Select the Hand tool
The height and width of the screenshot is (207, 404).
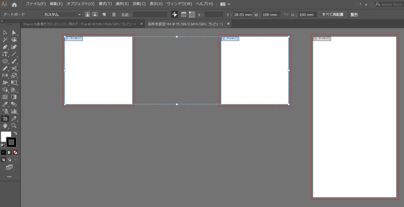point(5,125)
